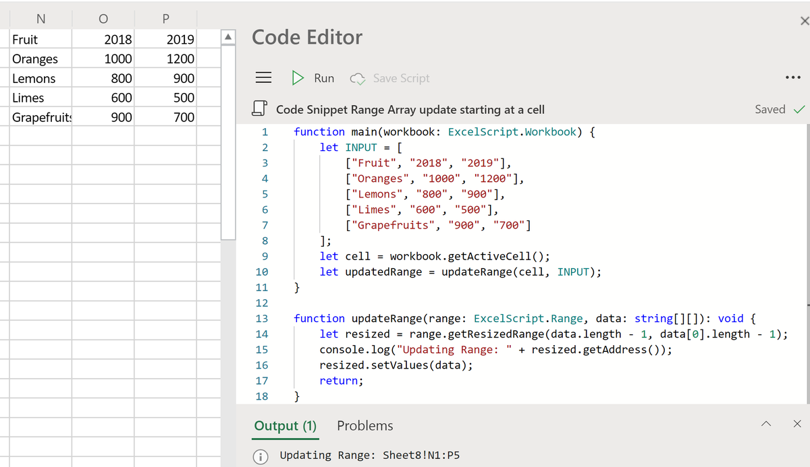Click the spreadsheet vertical scrollbar thumb
The width and height of the screenshot is (810, 467).
pos(228,142)
